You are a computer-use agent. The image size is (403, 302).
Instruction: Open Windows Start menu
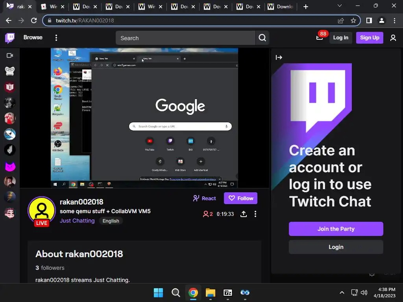pos(158,293)
